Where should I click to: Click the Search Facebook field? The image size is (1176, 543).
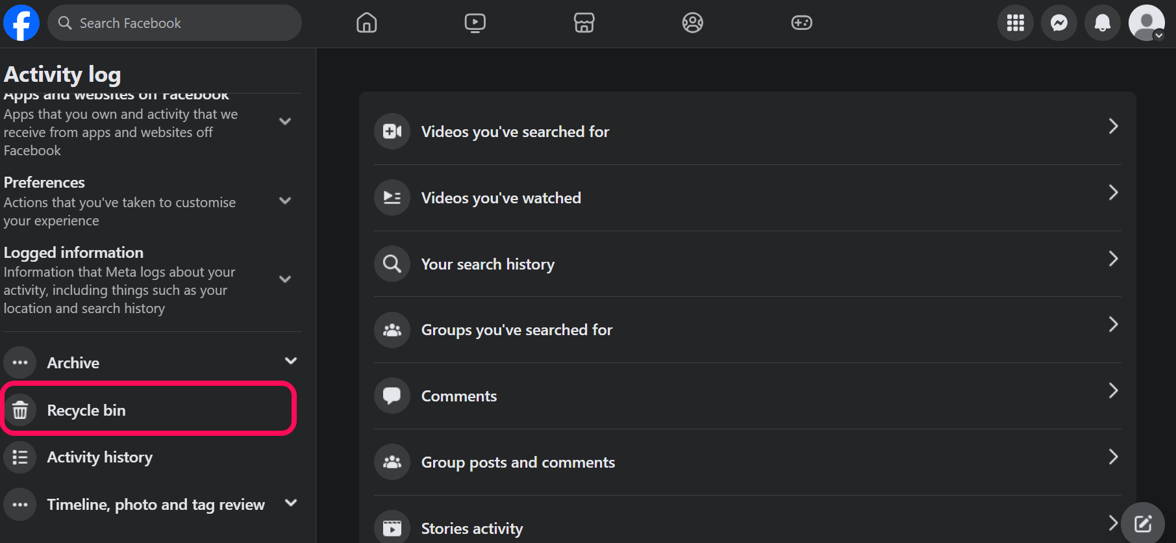click(x=182, y=23)
